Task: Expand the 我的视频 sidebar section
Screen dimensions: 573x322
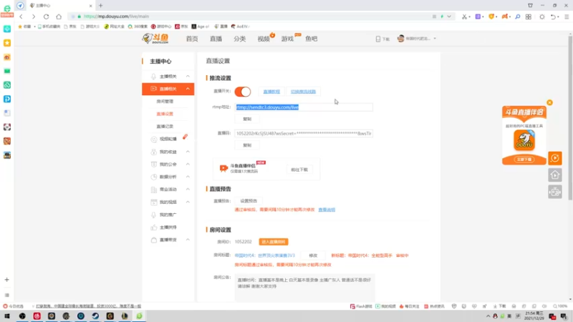Action: pyautogui.click(x=188, y=202)
